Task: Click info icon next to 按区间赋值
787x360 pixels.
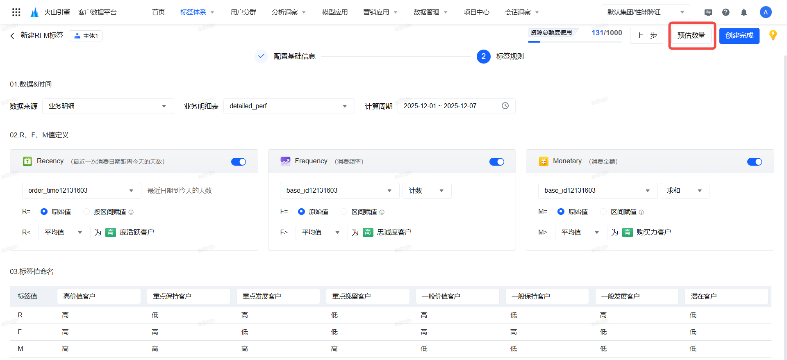Action: coord(131,212)
